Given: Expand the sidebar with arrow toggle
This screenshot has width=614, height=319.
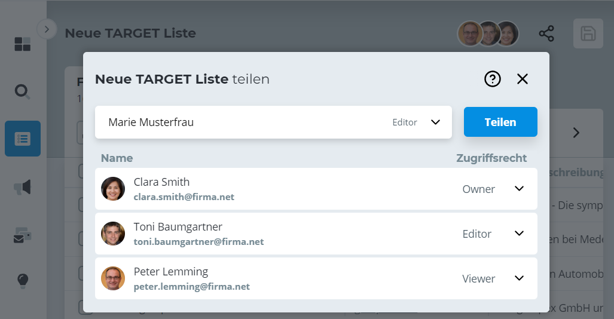Looking at the screenshot, I should pyautogui.click(x=47, y=29).
